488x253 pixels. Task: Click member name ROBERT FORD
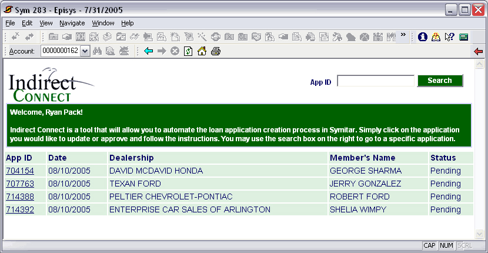point(360,197)
